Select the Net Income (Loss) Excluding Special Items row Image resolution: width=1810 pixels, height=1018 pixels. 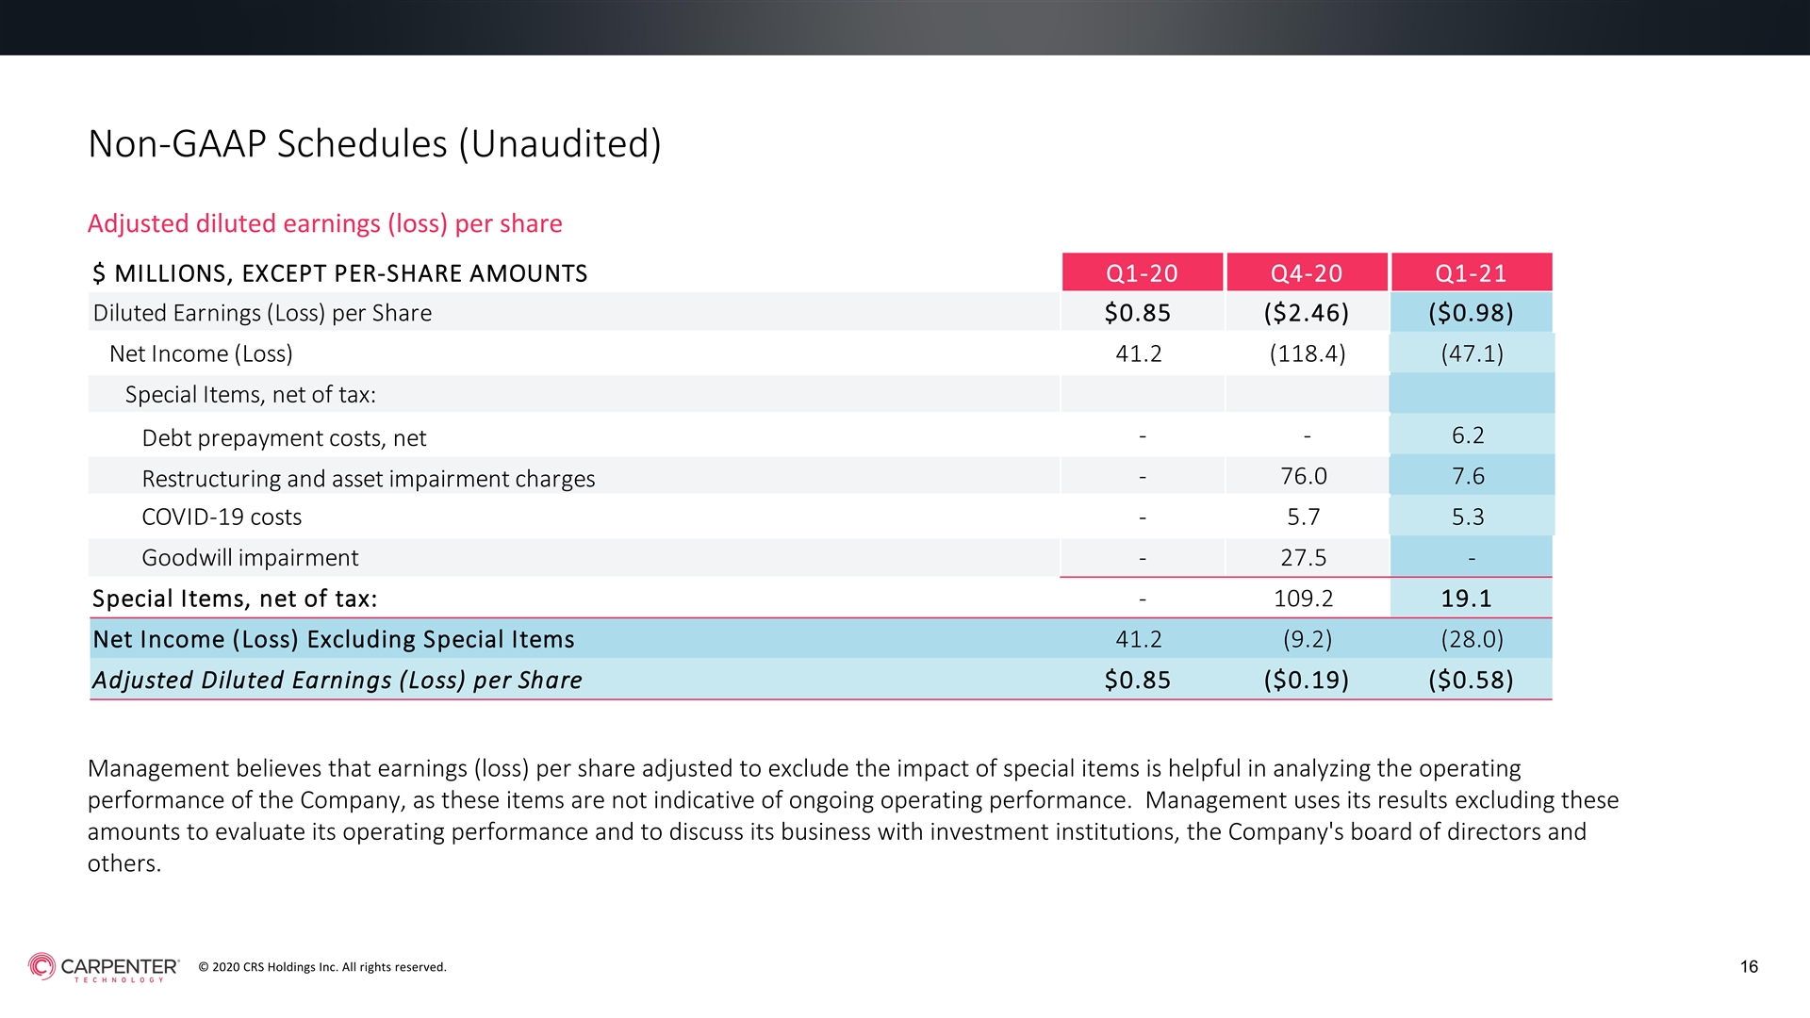[x=820, y=639]
